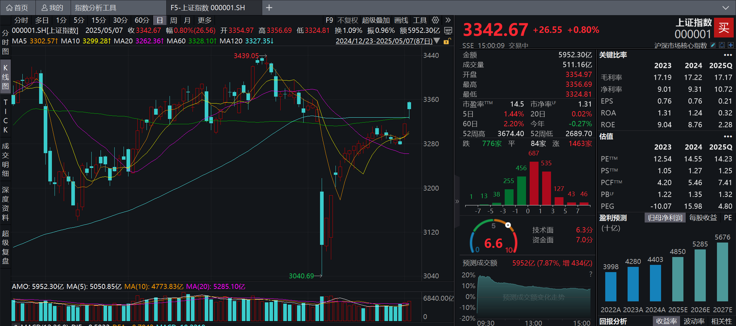Click the double-arrow toolbar overflow icon

(448, 20)
